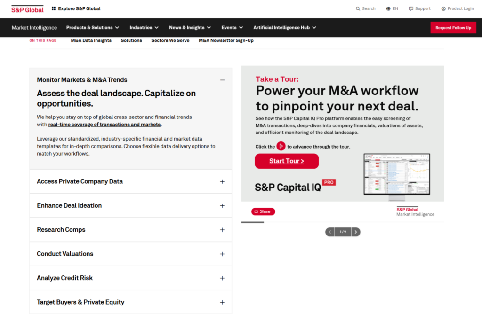Expand Conduct Valuations section
482x321 pixels.
pos(222,254)
